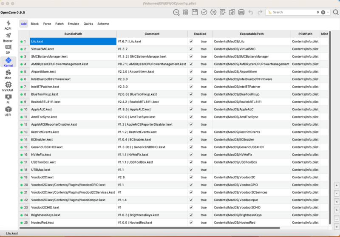
Task: Select comment cell 'V2.0.0 | AmdTscSync.kext'
Action: pos(152,117)
